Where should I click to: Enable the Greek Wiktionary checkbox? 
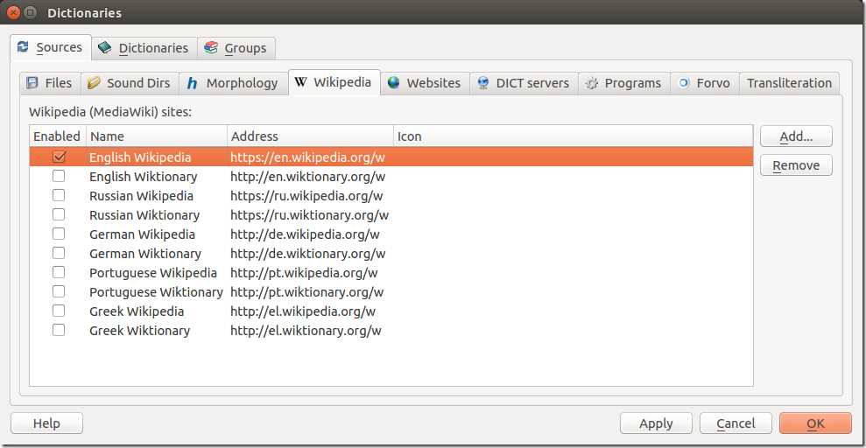click(59, 330)
